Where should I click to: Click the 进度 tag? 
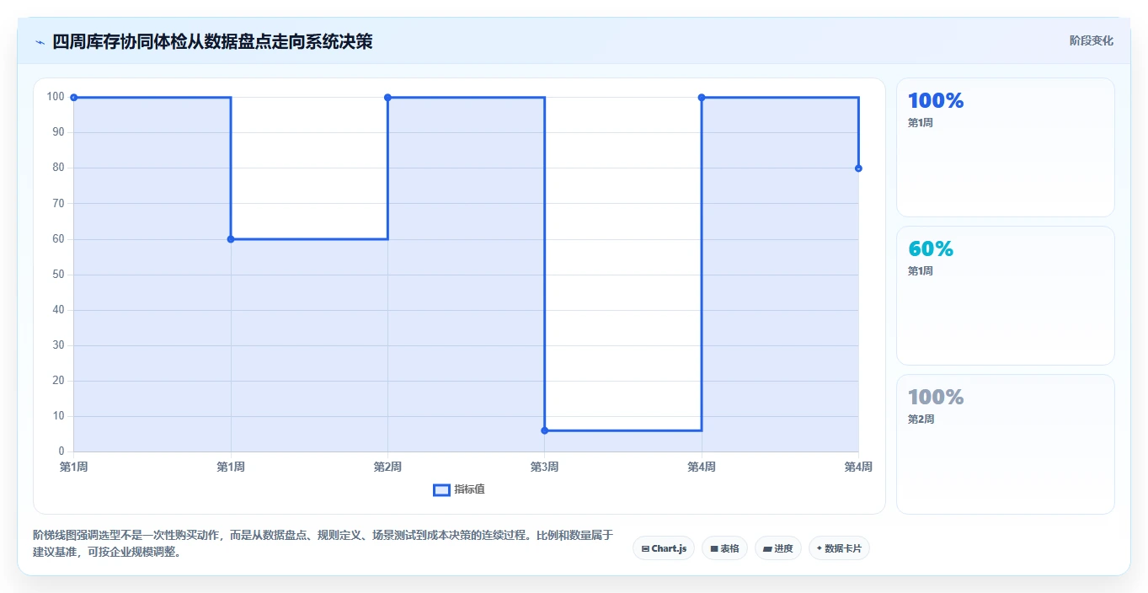click(x=778, y=548)
